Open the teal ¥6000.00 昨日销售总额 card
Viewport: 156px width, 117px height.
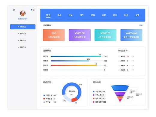[x=105, y=35]
